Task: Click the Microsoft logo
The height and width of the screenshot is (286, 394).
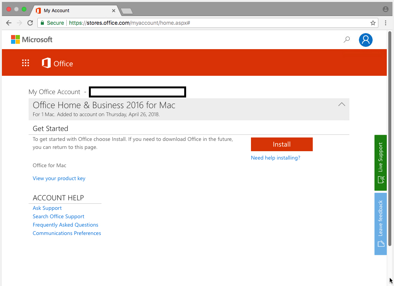Action: (x=32, y=40)
